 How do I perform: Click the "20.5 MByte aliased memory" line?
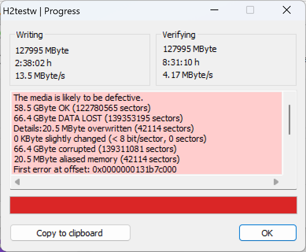click(96, 159)
